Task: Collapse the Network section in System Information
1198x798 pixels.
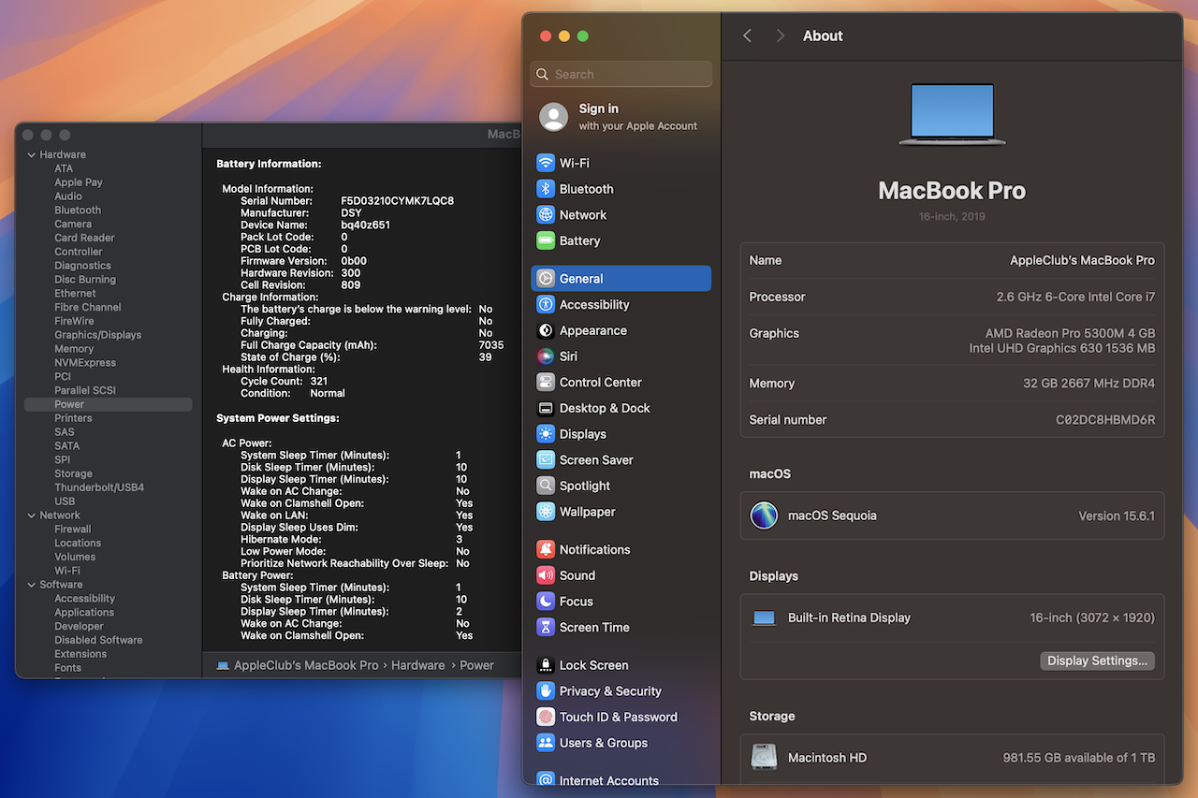Action: [x=31, y=515]
